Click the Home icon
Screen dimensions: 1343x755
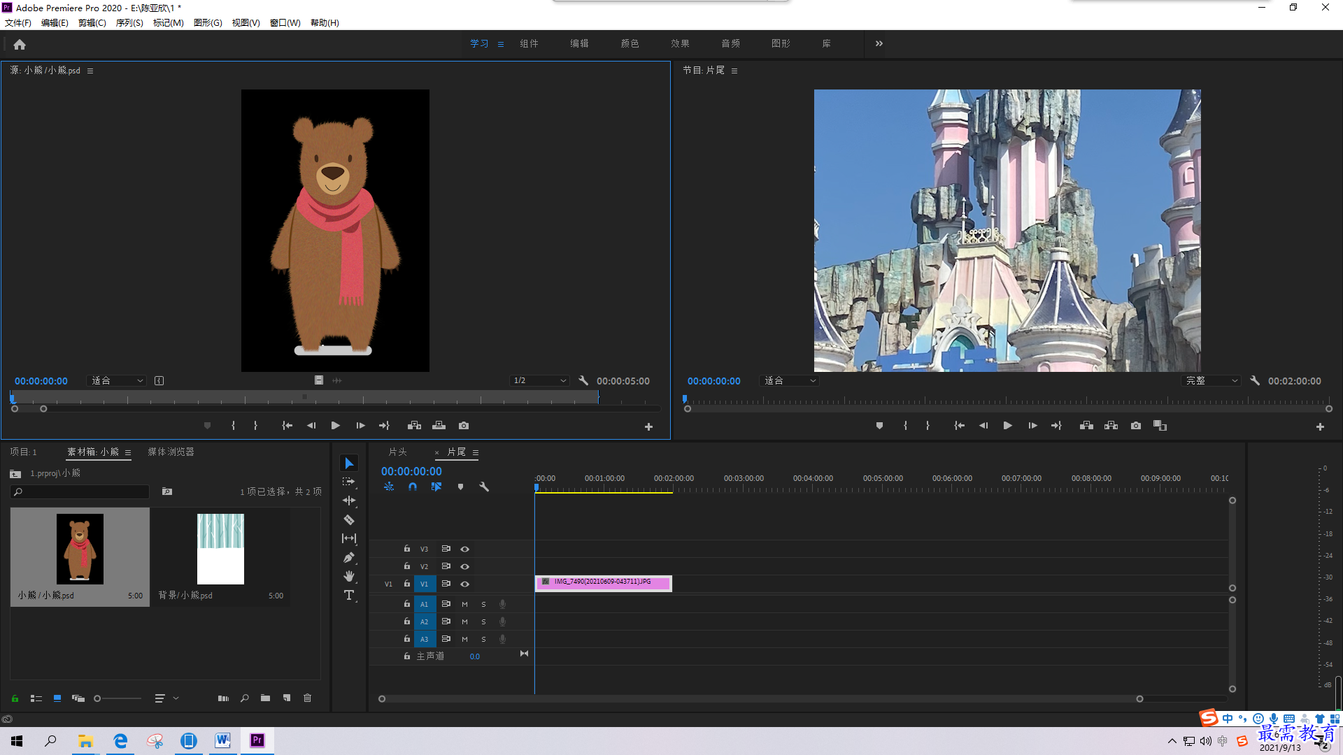point(20,44)
